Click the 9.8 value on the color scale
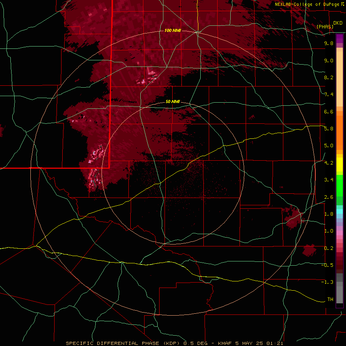 tap(329, 43)
